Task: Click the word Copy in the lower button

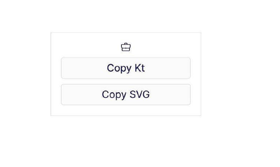Action: pos(114,95)
